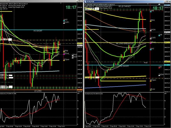The height and width of the screenshot is (128, 171).
Task: Select the H3 SHORT cyan line in XAUUSD chart
Action: [x=38, y=30]
